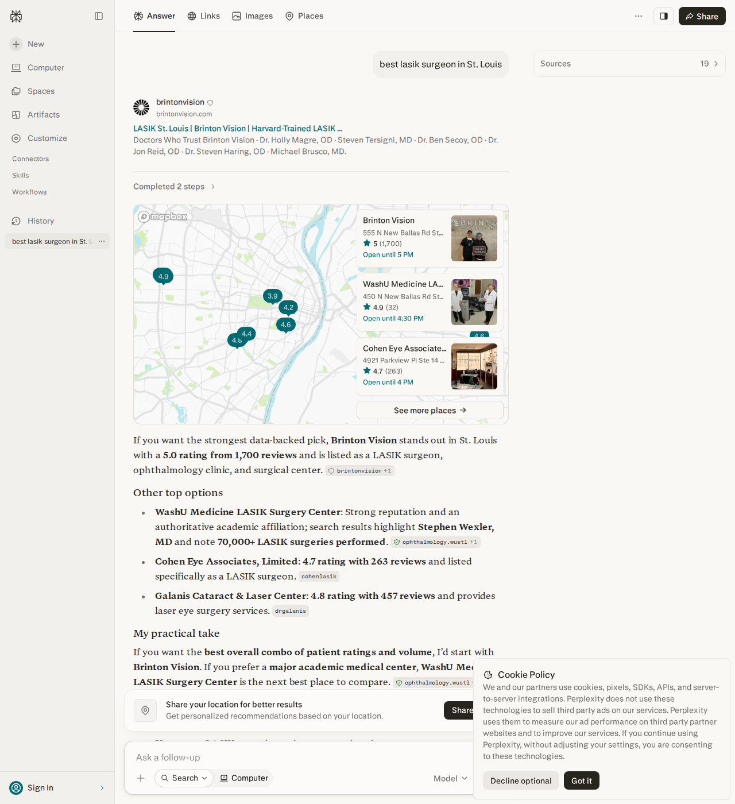Decline optional cookies

(x=521, y=780)
